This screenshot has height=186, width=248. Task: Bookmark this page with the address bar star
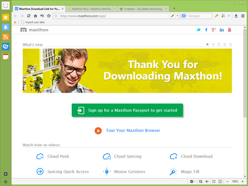point(56,16)
